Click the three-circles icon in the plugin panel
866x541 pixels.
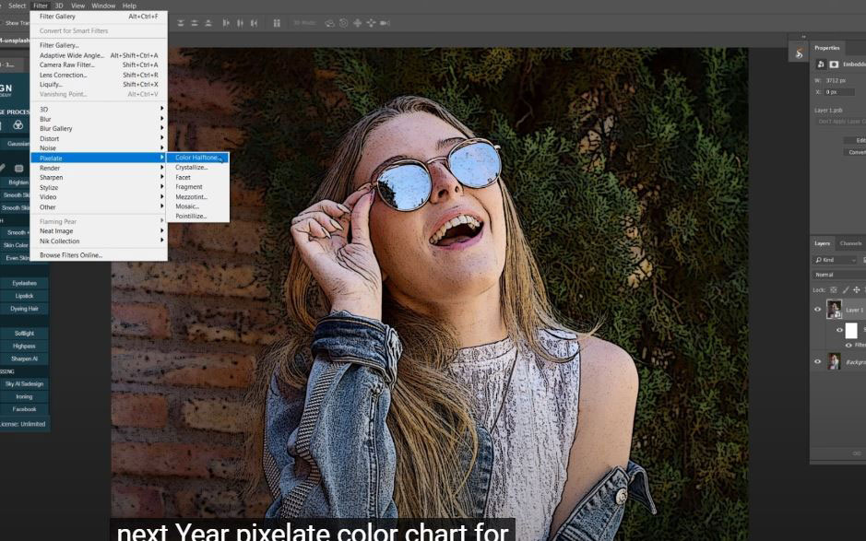click(18, 124)
